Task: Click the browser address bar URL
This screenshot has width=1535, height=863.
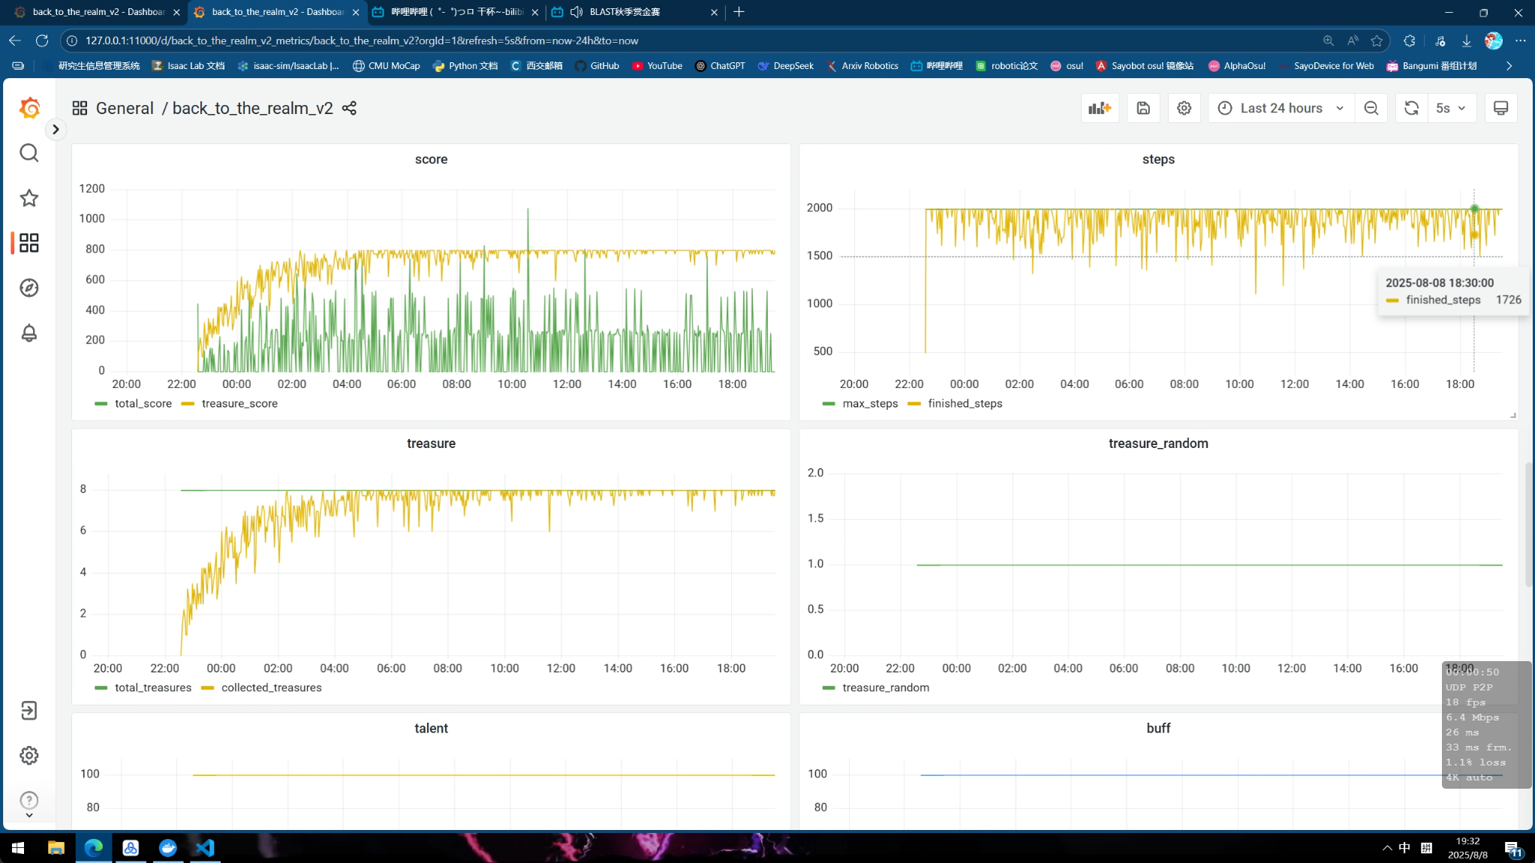Action: [x=360, y=41]
